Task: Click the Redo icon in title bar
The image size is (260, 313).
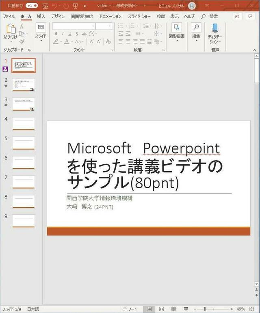Action: pos(66,6)
